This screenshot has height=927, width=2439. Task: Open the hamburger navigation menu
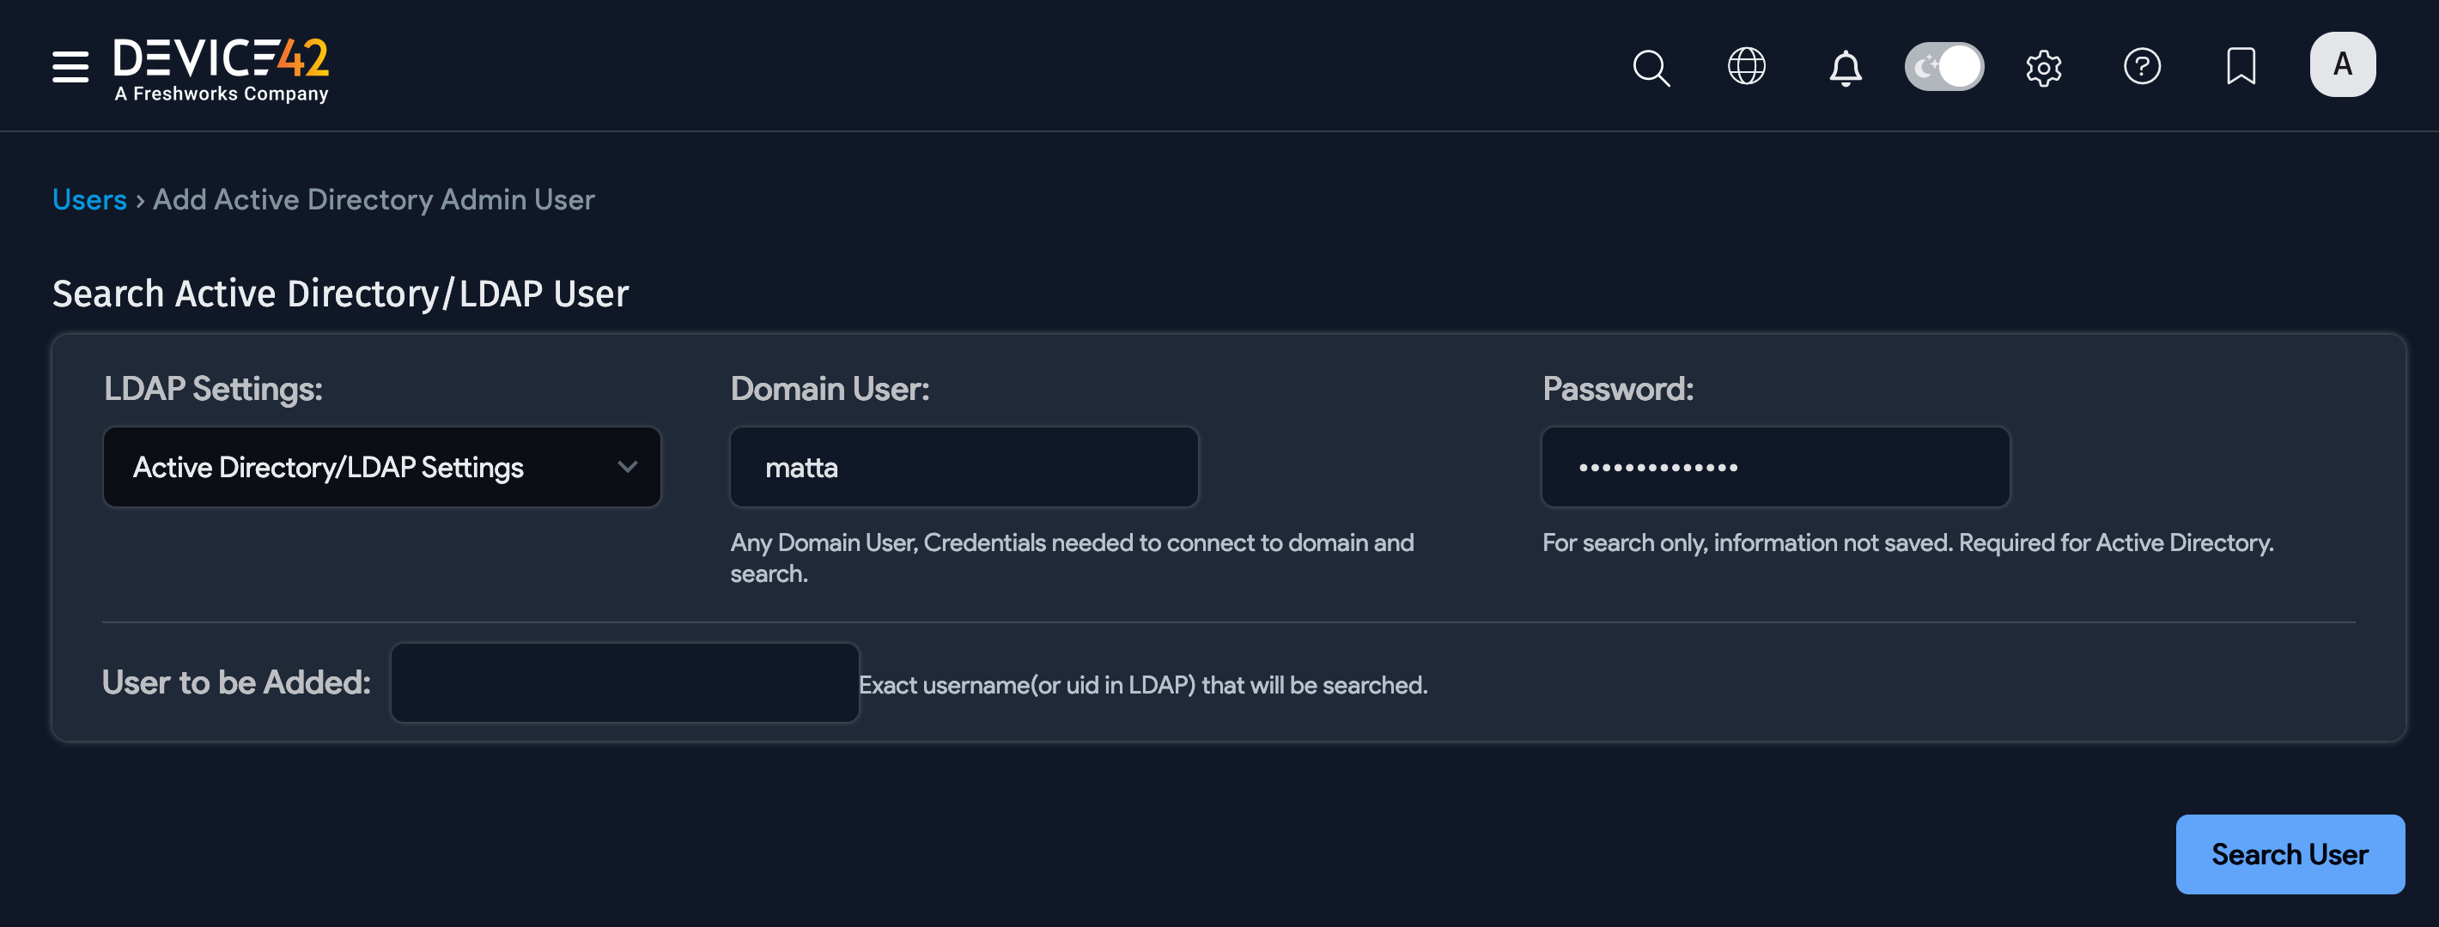click(70, 66)
